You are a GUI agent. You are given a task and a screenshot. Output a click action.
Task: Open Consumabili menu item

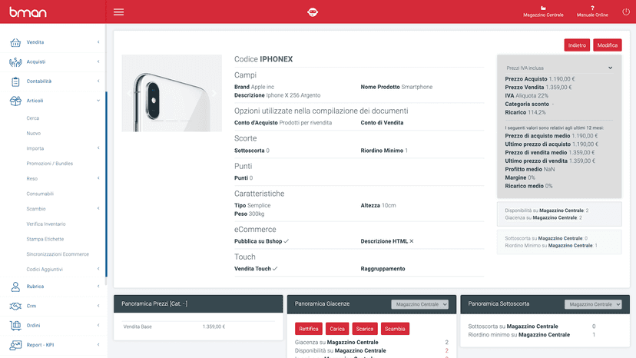(40, 194)
